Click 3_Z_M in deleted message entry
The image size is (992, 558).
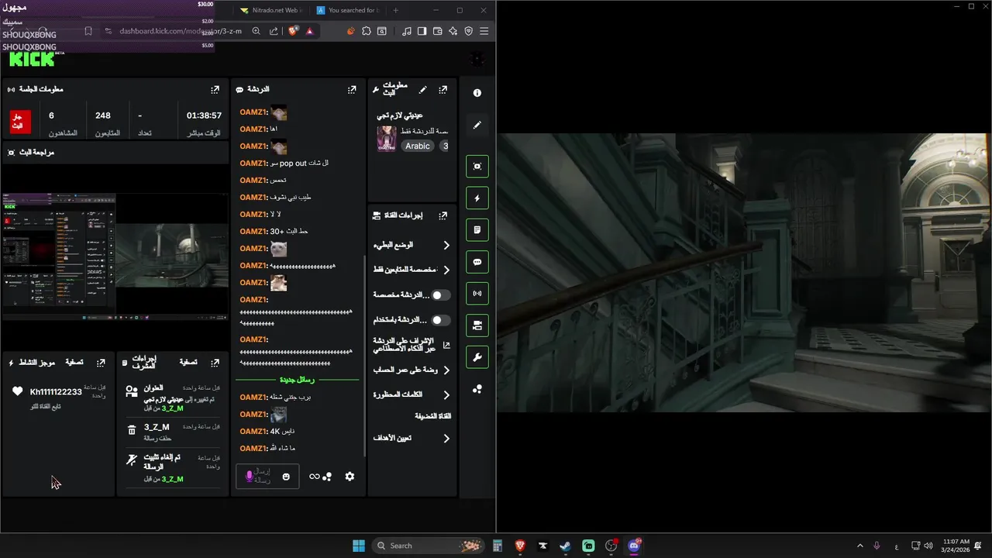[157, 427]
